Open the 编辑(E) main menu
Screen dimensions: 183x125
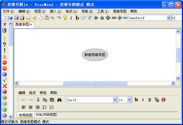click(24, 11)
